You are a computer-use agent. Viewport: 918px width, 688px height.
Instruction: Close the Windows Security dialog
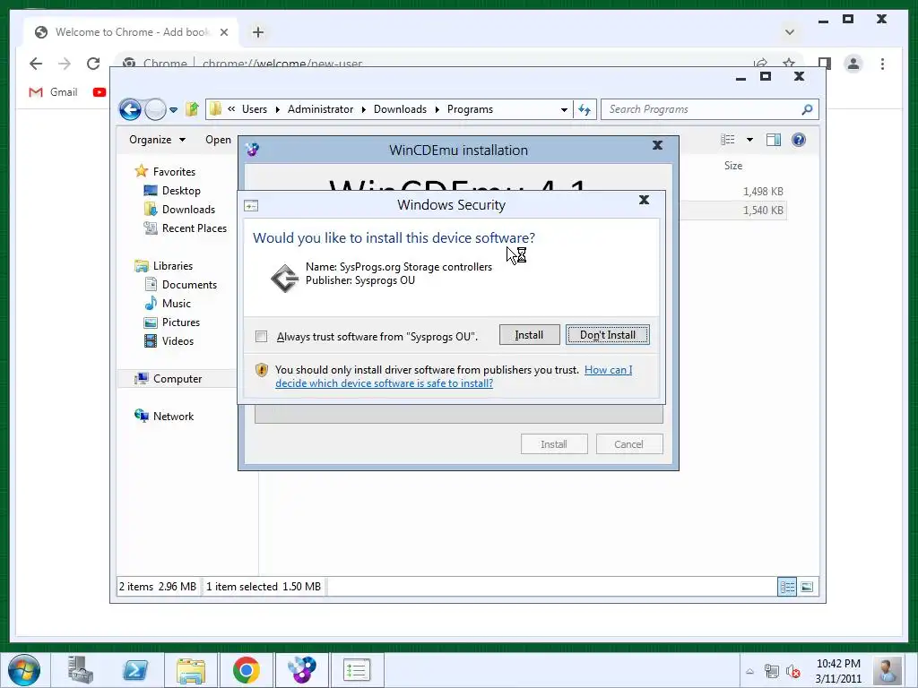click(644, 200)
